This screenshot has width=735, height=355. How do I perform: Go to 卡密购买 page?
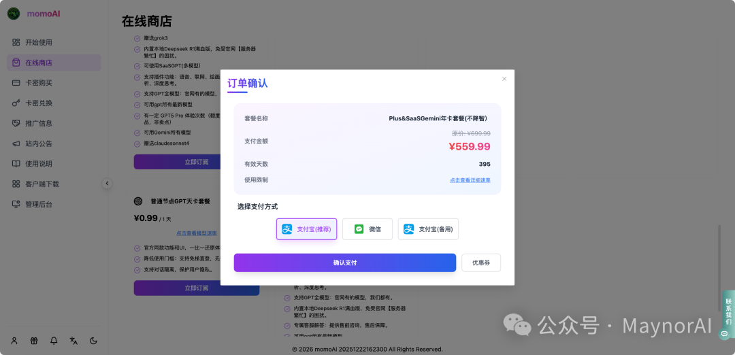coord(54,83)
